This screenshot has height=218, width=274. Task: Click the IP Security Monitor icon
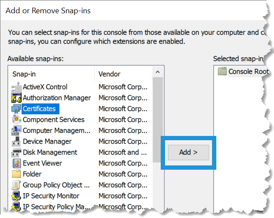[16, 196]
